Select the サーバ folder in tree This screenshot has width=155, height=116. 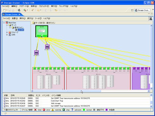coord(14,25)
